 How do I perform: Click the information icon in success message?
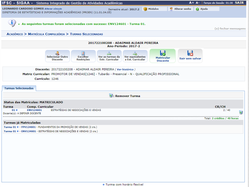(12, 23)
